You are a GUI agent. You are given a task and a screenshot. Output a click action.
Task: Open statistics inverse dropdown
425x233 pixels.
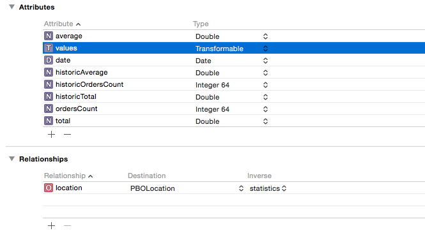click(x=284, y=188)
